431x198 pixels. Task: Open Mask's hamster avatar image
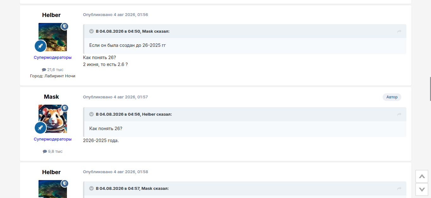tap(53, 119)
